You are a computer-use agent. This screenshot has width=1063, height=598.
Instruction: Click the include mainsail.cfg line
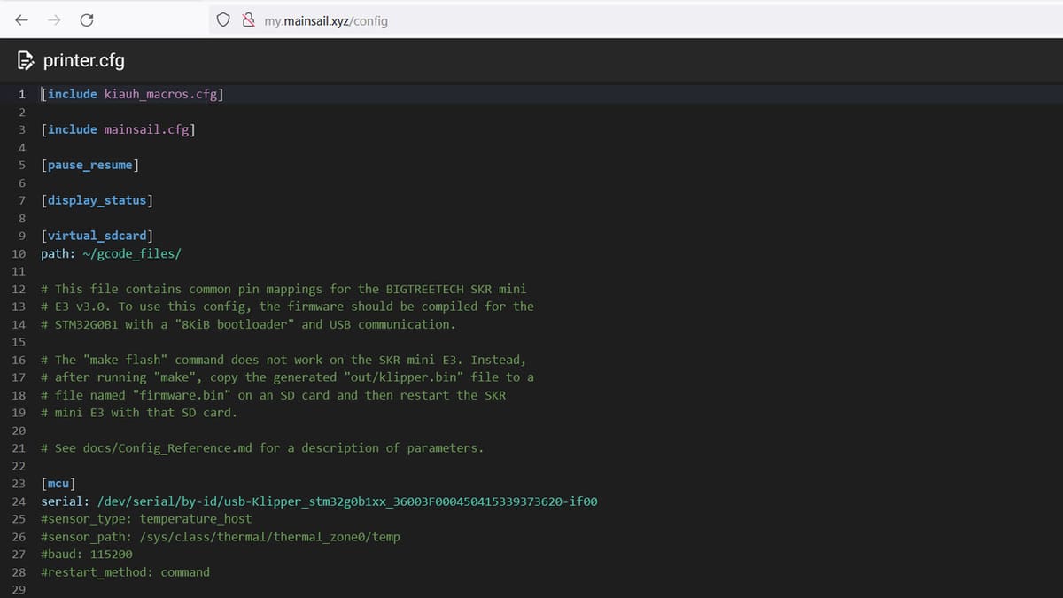pos(118,129)
